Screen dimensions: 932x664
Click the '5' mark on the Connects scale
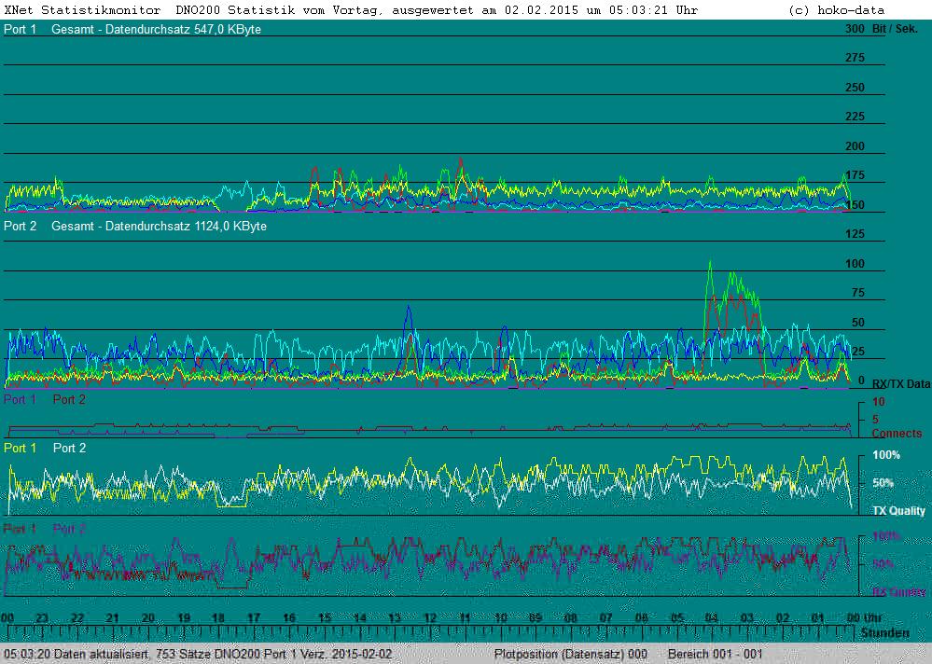875,420
